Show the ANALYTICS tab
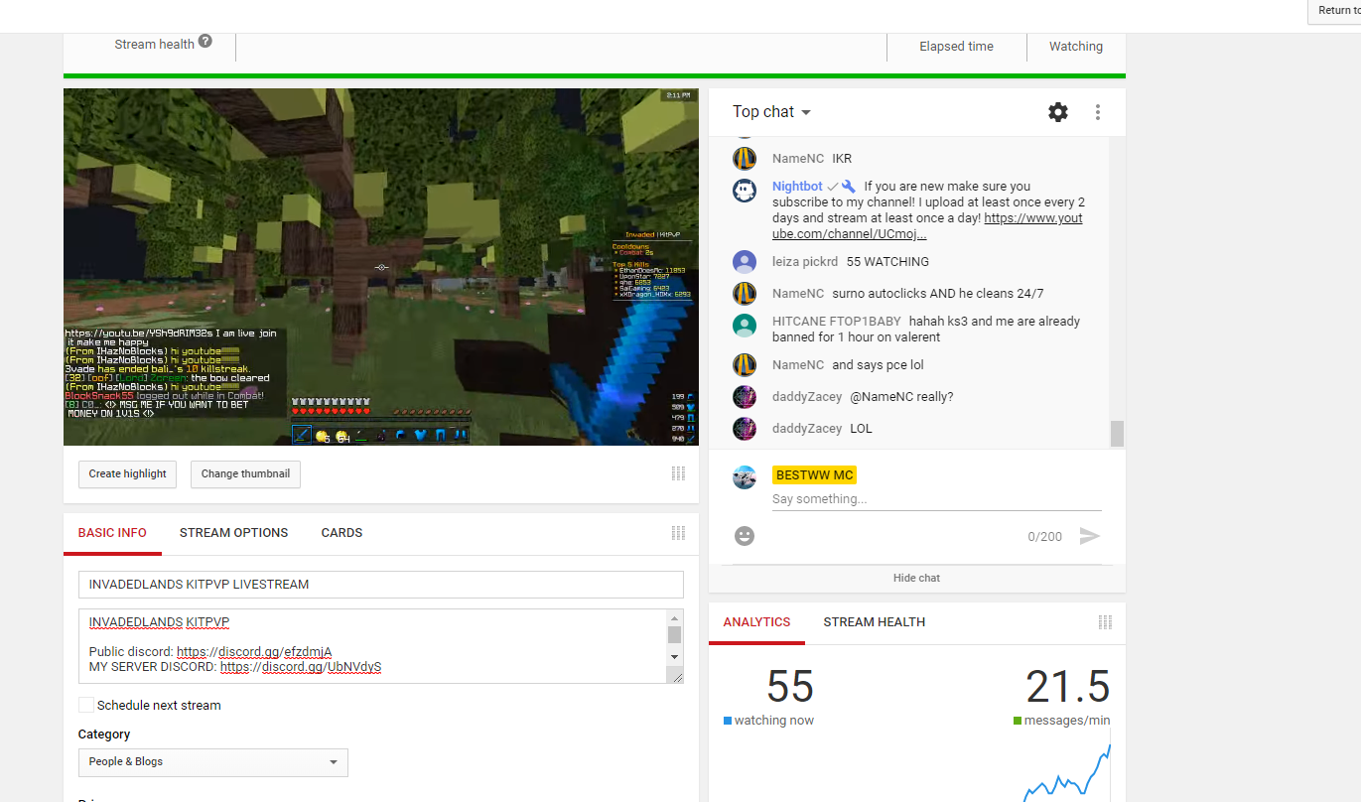The height and width of the screenshot is (802, 1361). tap(756, 622)
